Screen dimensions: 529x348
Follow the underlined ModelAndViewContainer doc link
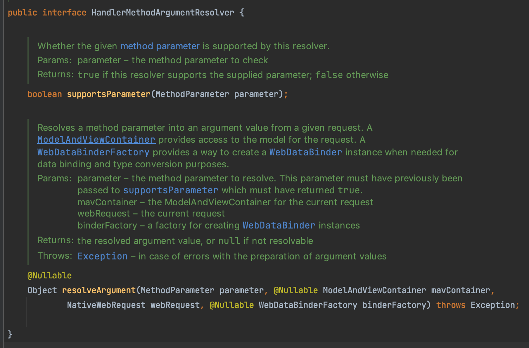pyautogui.click(x=96, y=140)
